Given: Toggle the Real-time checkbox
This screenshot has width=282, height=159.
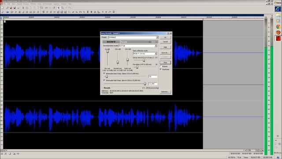Looking at the screenshot, I should click(x=161, y=69).
